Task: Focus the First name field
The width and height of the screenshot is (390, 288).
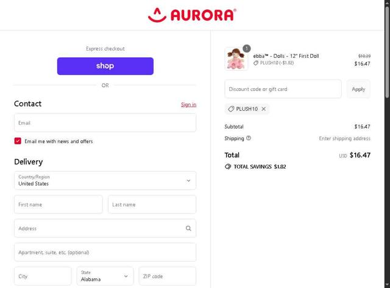Action: [58, 205]
